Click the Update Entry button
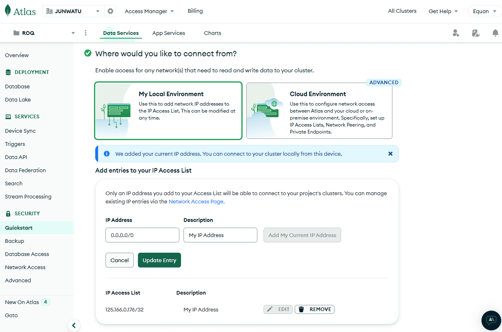Viewport: 502px width, 332px height. coord(159,260)
